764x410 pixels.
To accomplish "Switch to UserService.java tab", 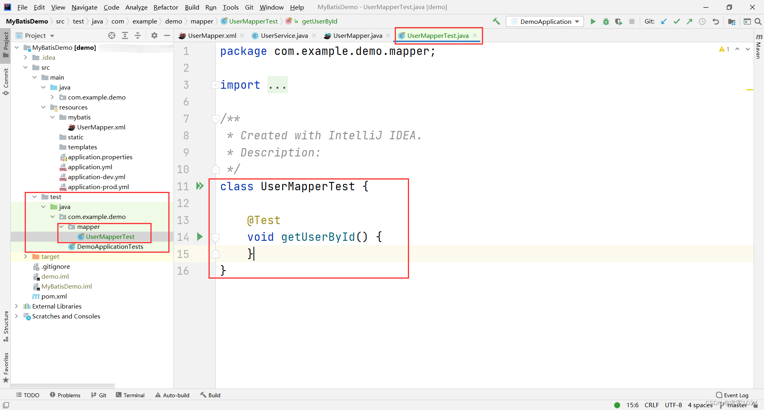I will tap(284, 35).
